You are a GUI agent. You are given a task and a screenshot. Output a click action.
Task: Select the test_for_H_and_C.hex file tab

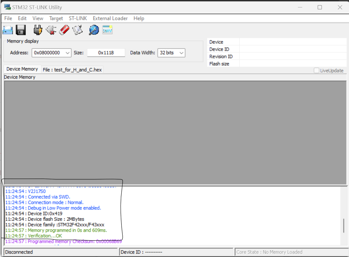coord(72,69)
